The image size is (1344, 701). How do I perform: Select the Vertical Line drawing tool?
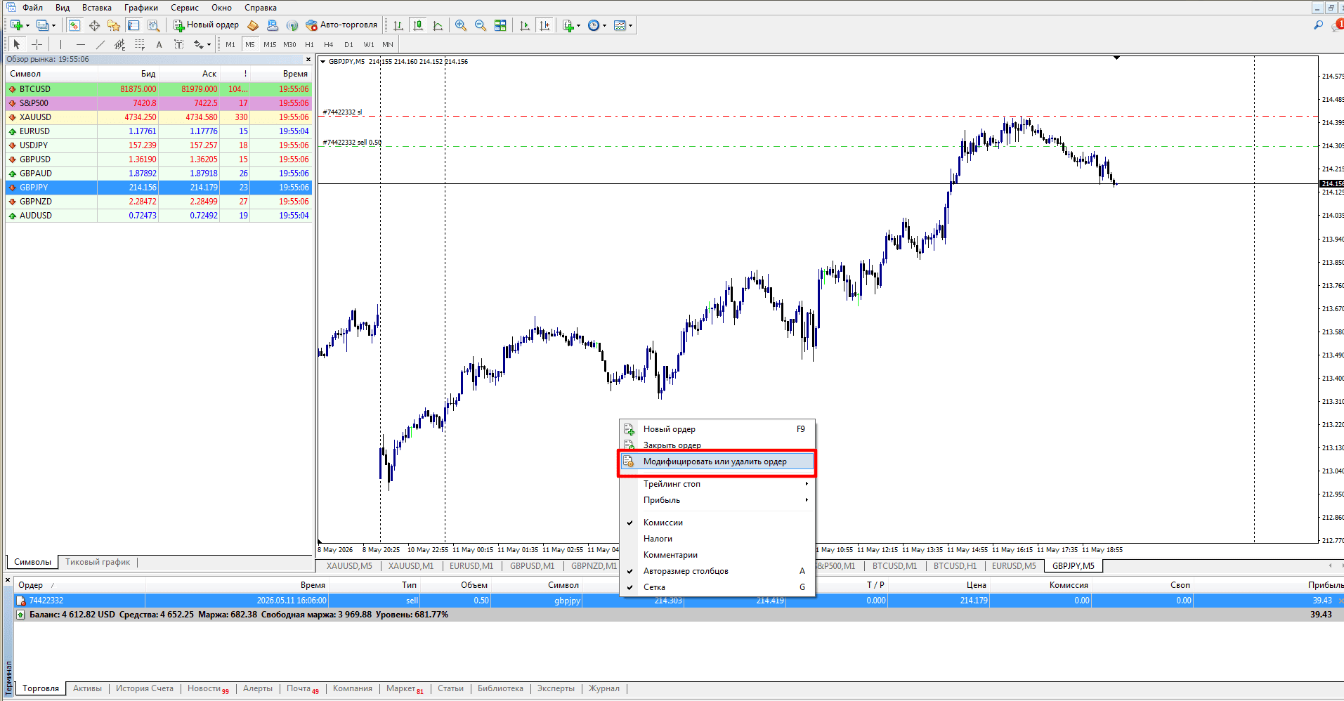click(61, 44)
